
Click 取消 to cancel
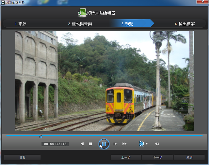[189, 158]
